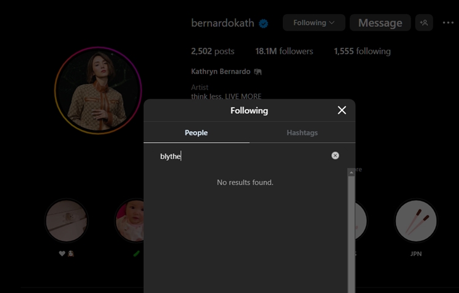This screenshot has height=293, width=459.
Task: Click the 2,502 posts count
Action: click(x=212, y=51)
